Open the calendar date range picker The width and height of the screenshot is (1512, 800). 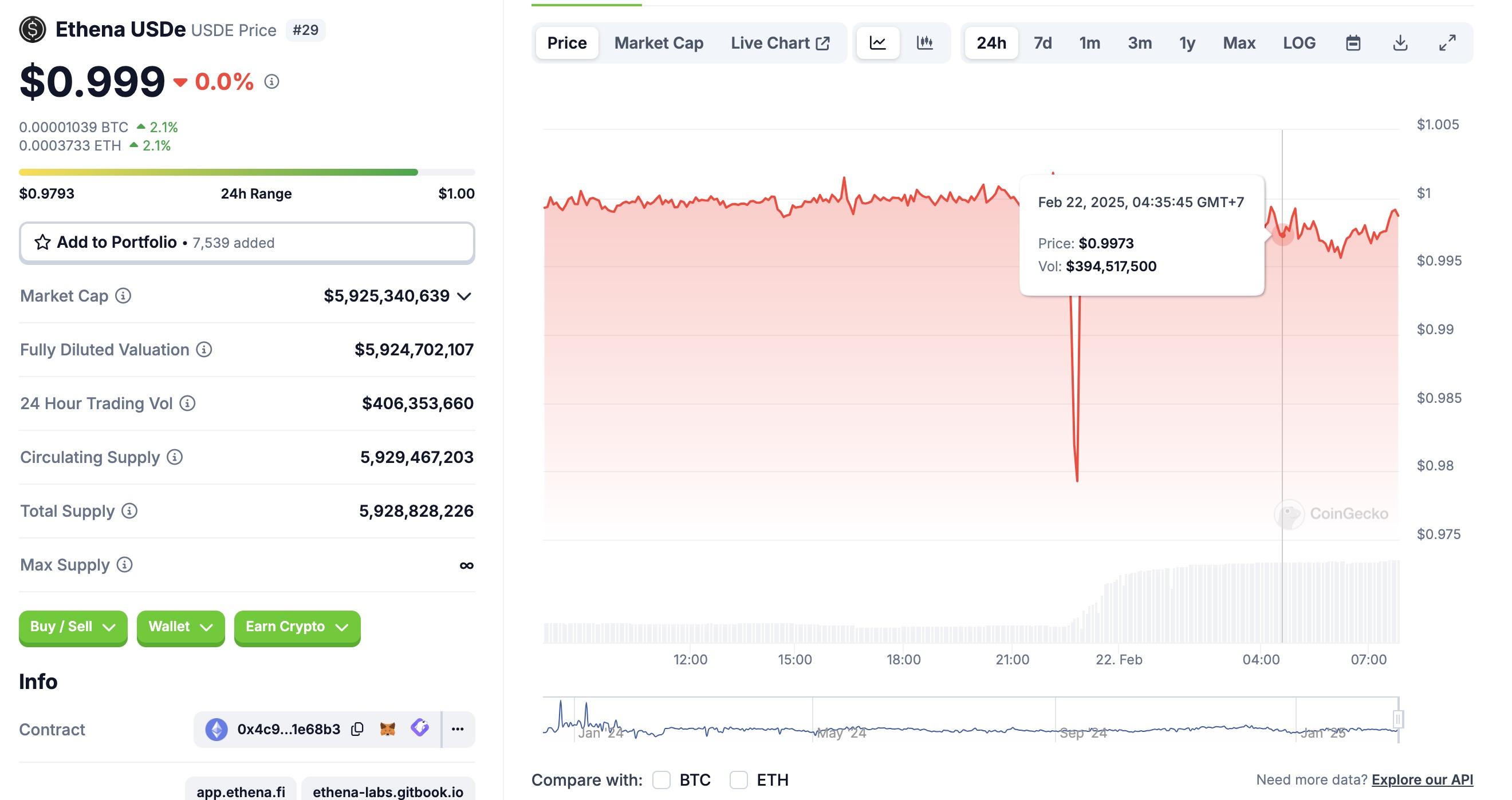tap(1353, 43)
